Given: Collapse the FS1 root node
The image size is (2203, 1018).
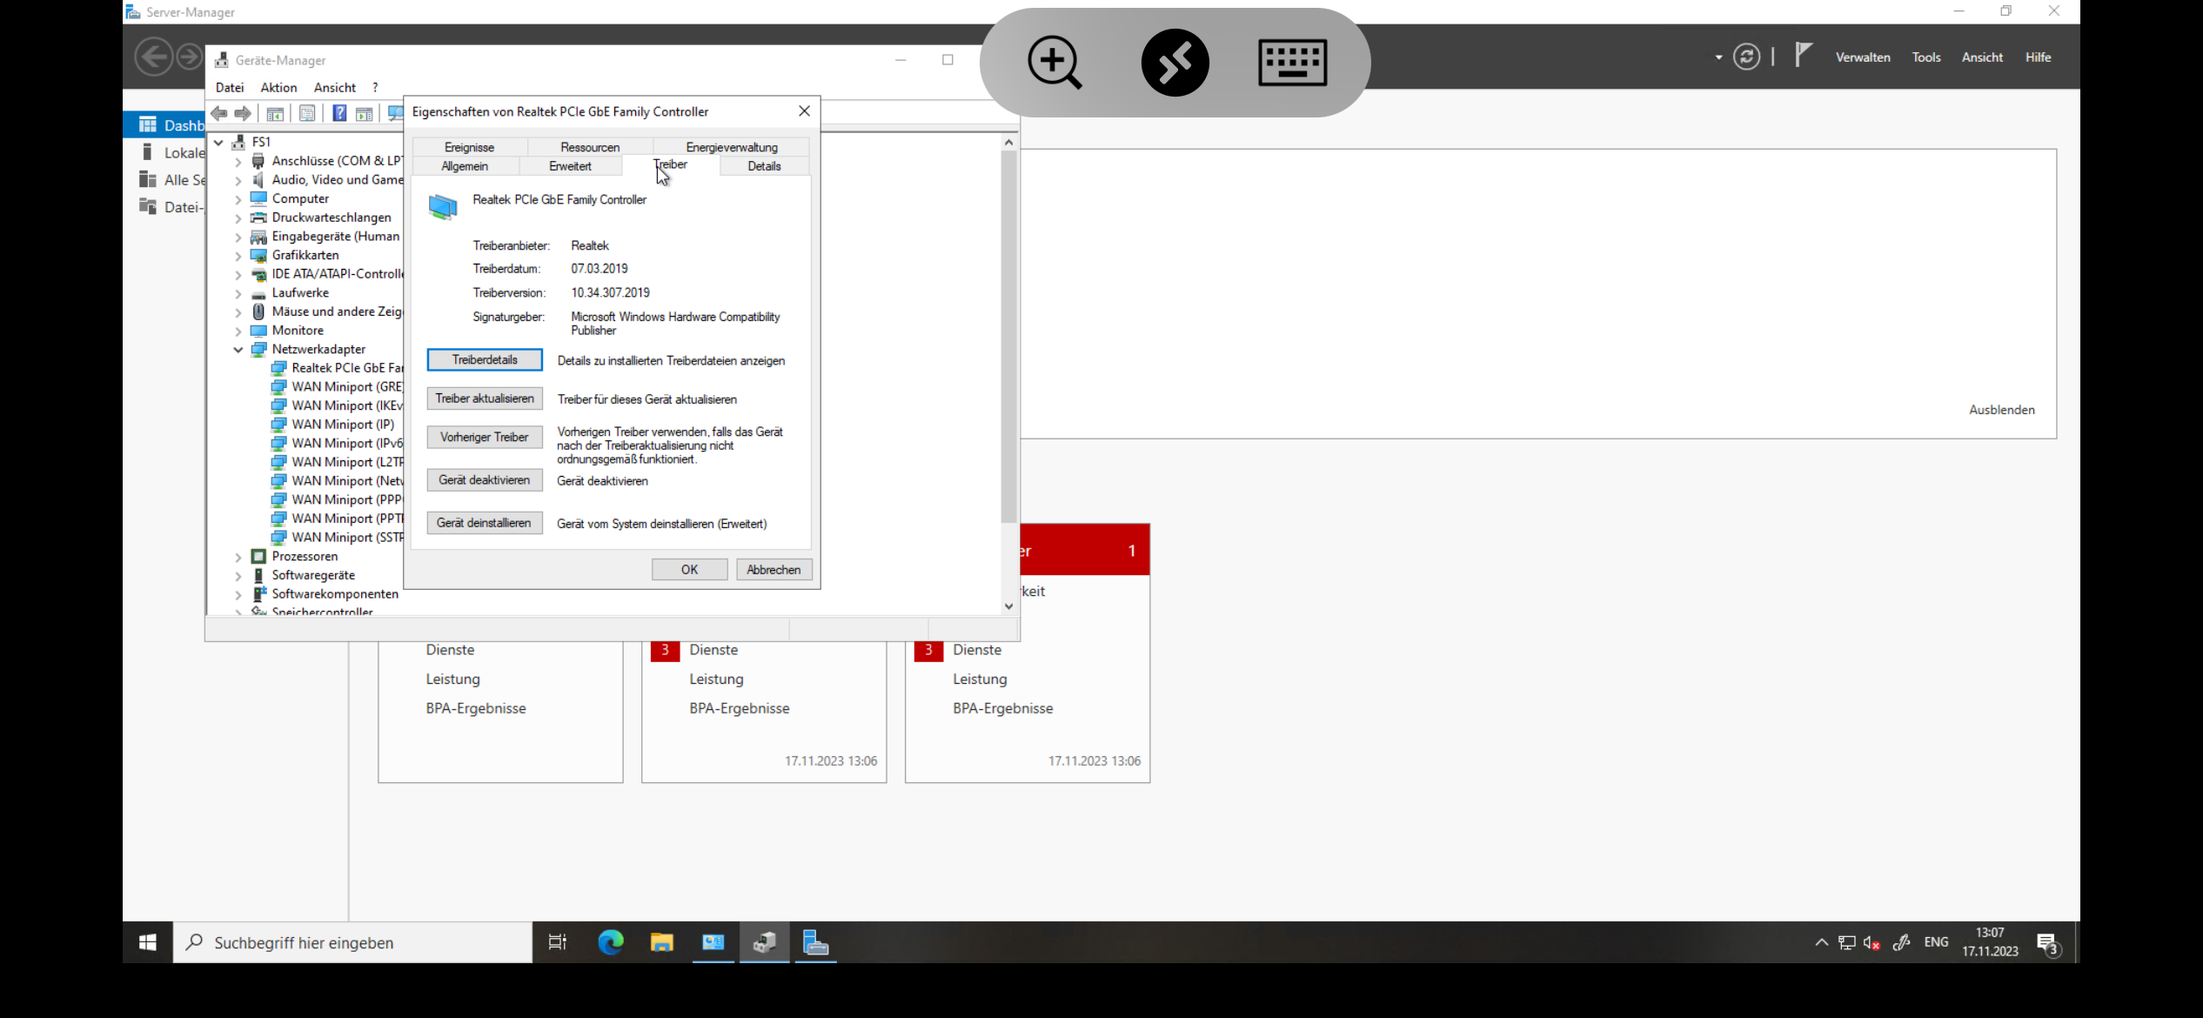Looking at the screenshot, I should click(218, 142).
